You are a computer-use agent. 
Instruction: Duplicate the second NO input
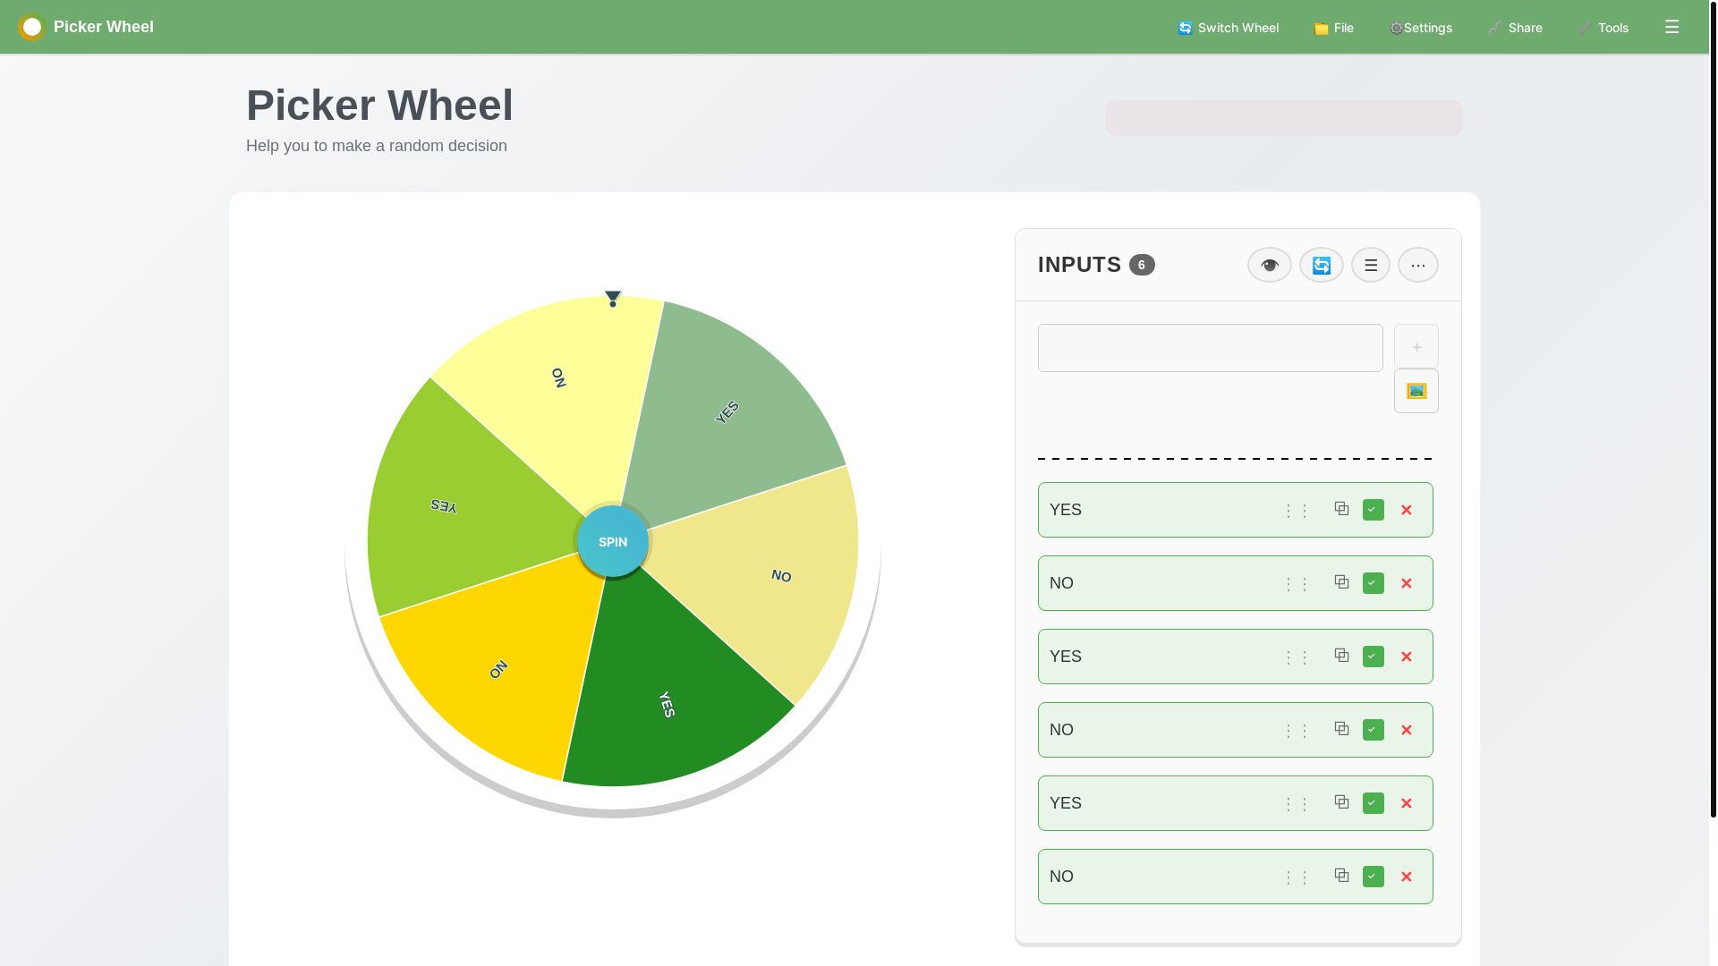[1341, 728]
